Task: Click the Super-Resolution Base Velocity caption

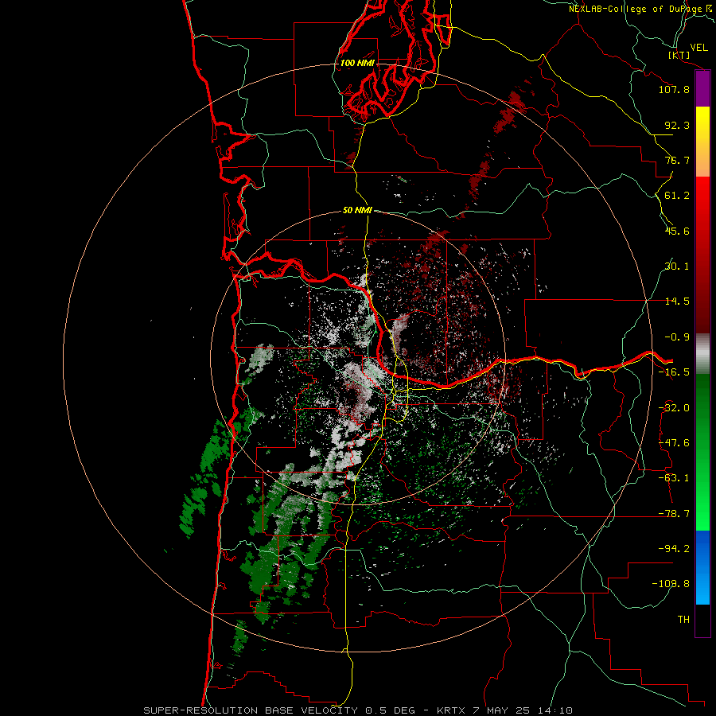Action: [358, 710]
